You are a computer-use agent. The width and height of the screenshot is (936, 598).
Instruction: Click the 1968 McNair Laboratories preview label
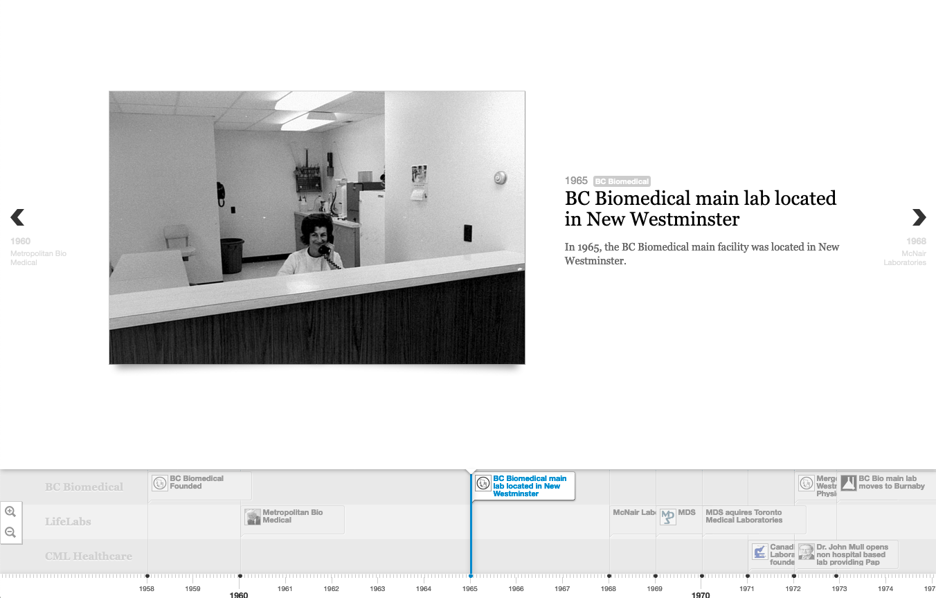click(x=906, y=252)
